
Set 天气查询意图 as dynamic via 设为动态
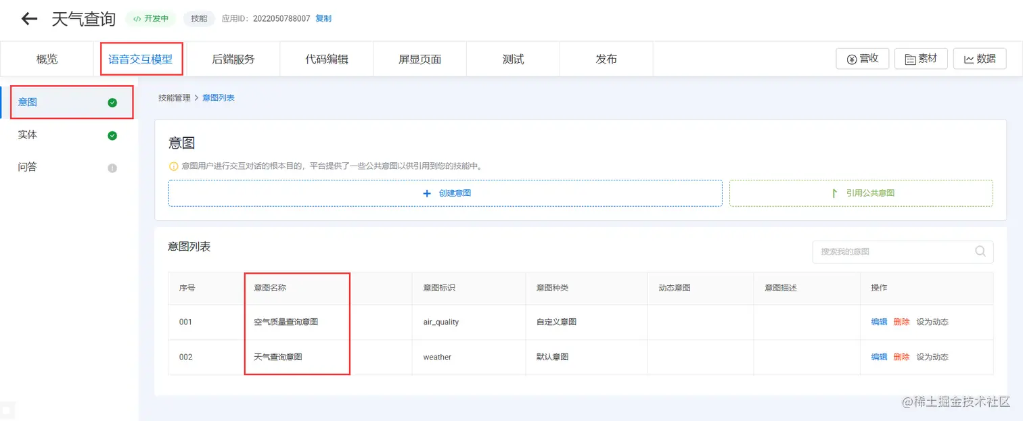932,357
